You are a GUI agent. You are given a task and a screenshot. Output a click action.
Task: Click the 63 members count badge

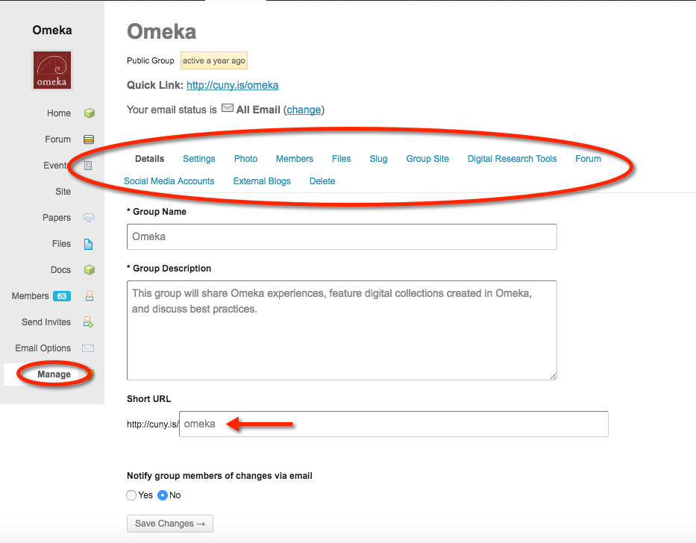click(x=62, y=296)
